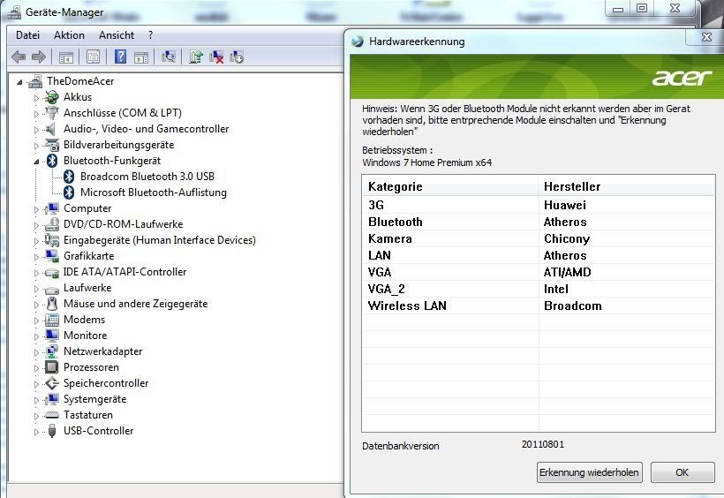Click the Audio speaker category icon
The height and width of the screenshot is (498, 724).
51,128
